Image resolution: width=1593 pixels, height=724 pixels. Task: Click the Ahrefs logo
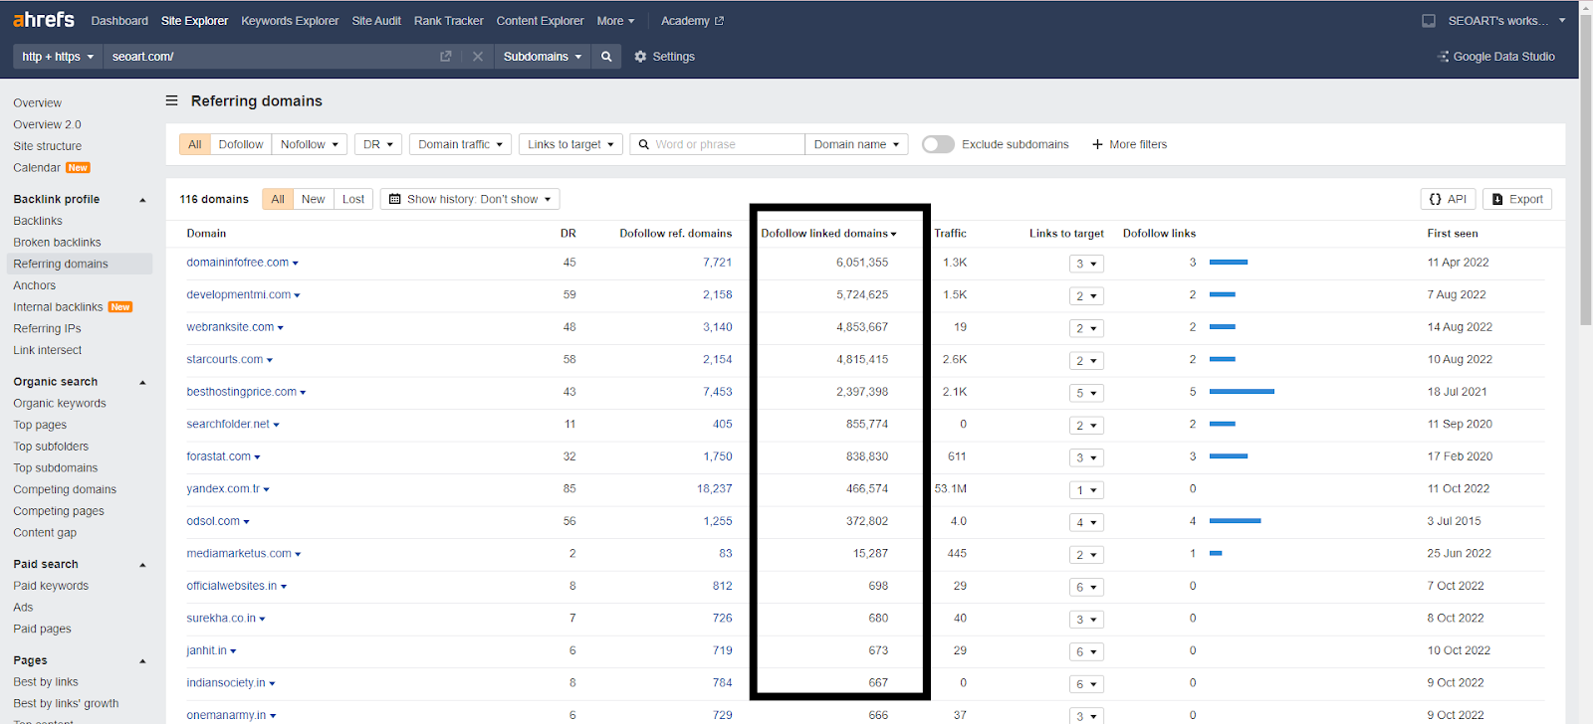click(x=44, y=20)
